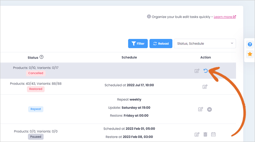Screen dimensions: 255x142
Task: Click the blue undo/rerun icon in Cancelled row
Action: 206,71
